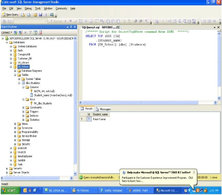Open the database selector combo box
This screenshot has height=195, width=222.
click(x=31, y=21)
